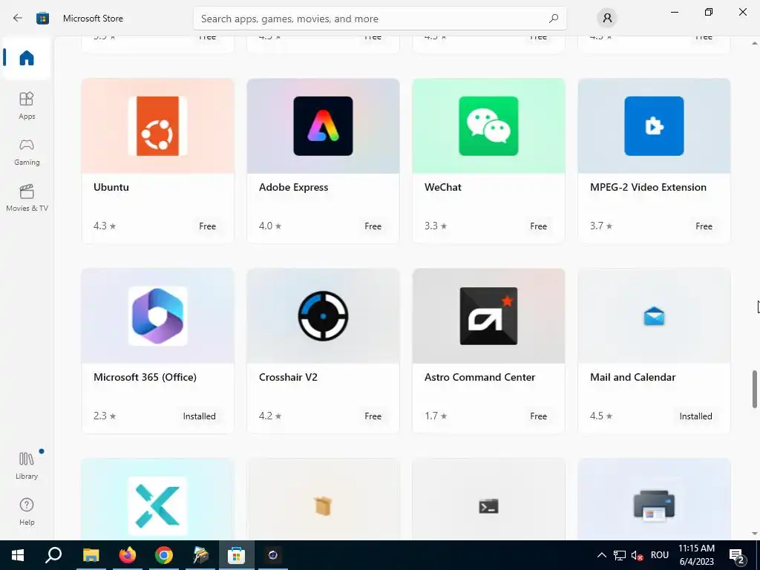Open the taskbar clock and date

pos(696,555)
